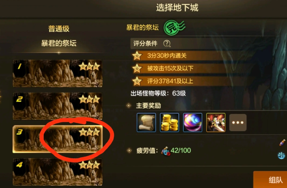Select the highlighted stage 3 thumbnail
This screenshot has height=188, width=287.
tap(58, 139)
